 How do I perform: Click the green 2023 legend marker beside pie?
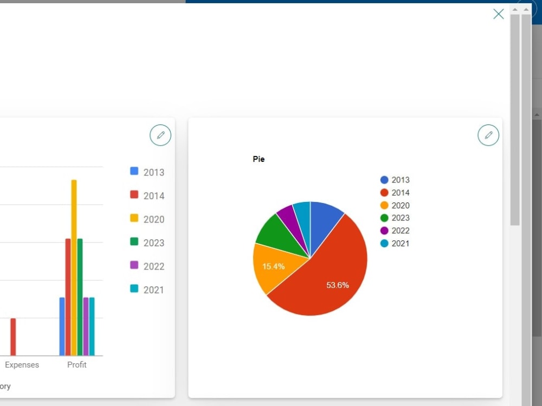[385, 218]
